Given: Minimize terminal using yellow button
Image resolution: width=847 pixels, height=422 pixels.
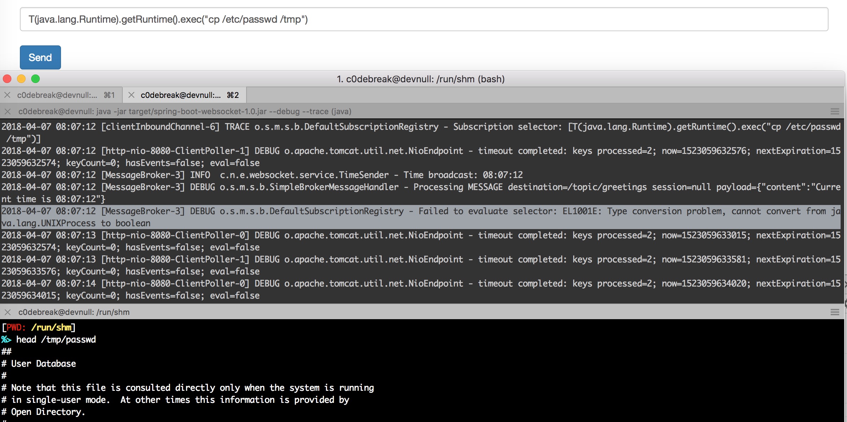Looking at the screenshot, I should (x=21, y=79).
